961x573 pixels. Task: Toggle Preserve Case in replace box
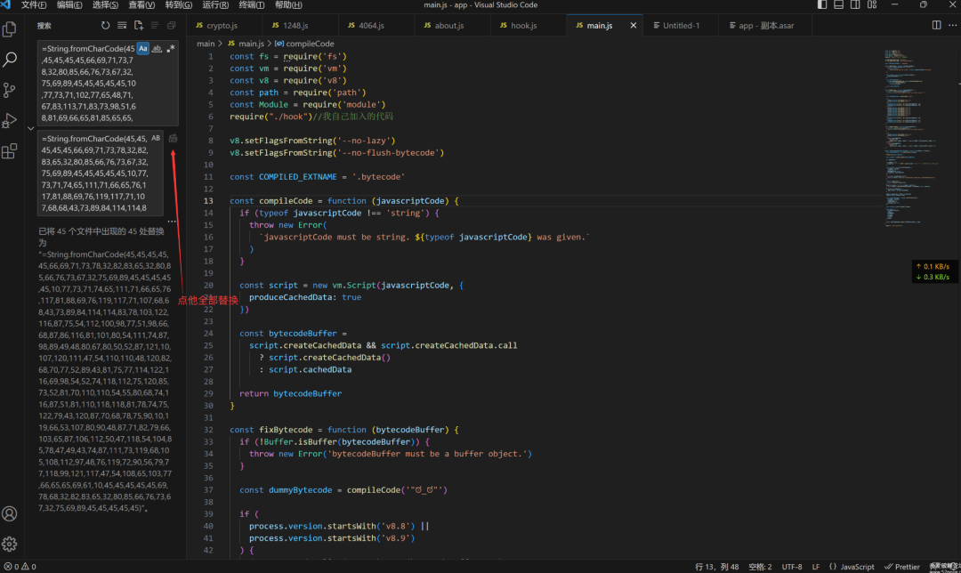point(156,139)
